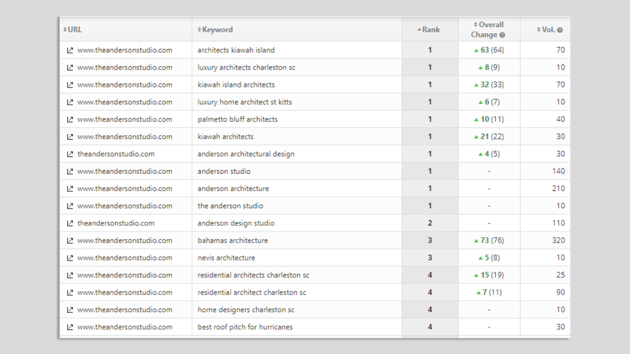Image resolution: width=630 pixels, height=354 pixels.
Task: Show help tooltip icon for Vol. column
Action: click(560, 30)
